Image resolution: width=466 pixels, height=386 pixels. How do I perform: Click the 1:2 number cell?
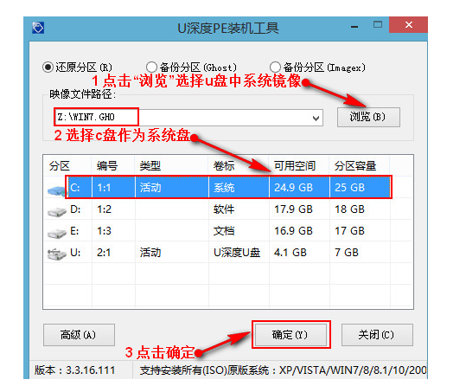[104, 209]
